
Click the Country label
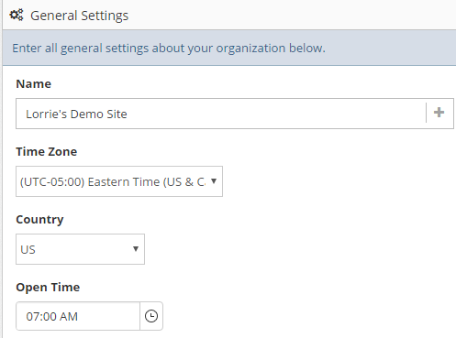click(x=39, y=220)
